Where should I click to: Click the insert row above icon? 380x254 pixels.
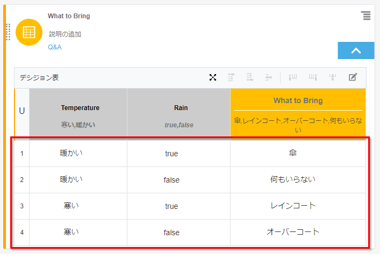[231, 77]
